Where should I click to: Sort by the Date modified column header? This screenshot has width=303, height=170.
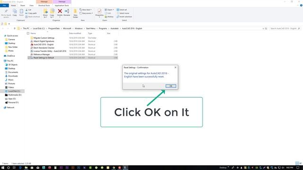75,34
